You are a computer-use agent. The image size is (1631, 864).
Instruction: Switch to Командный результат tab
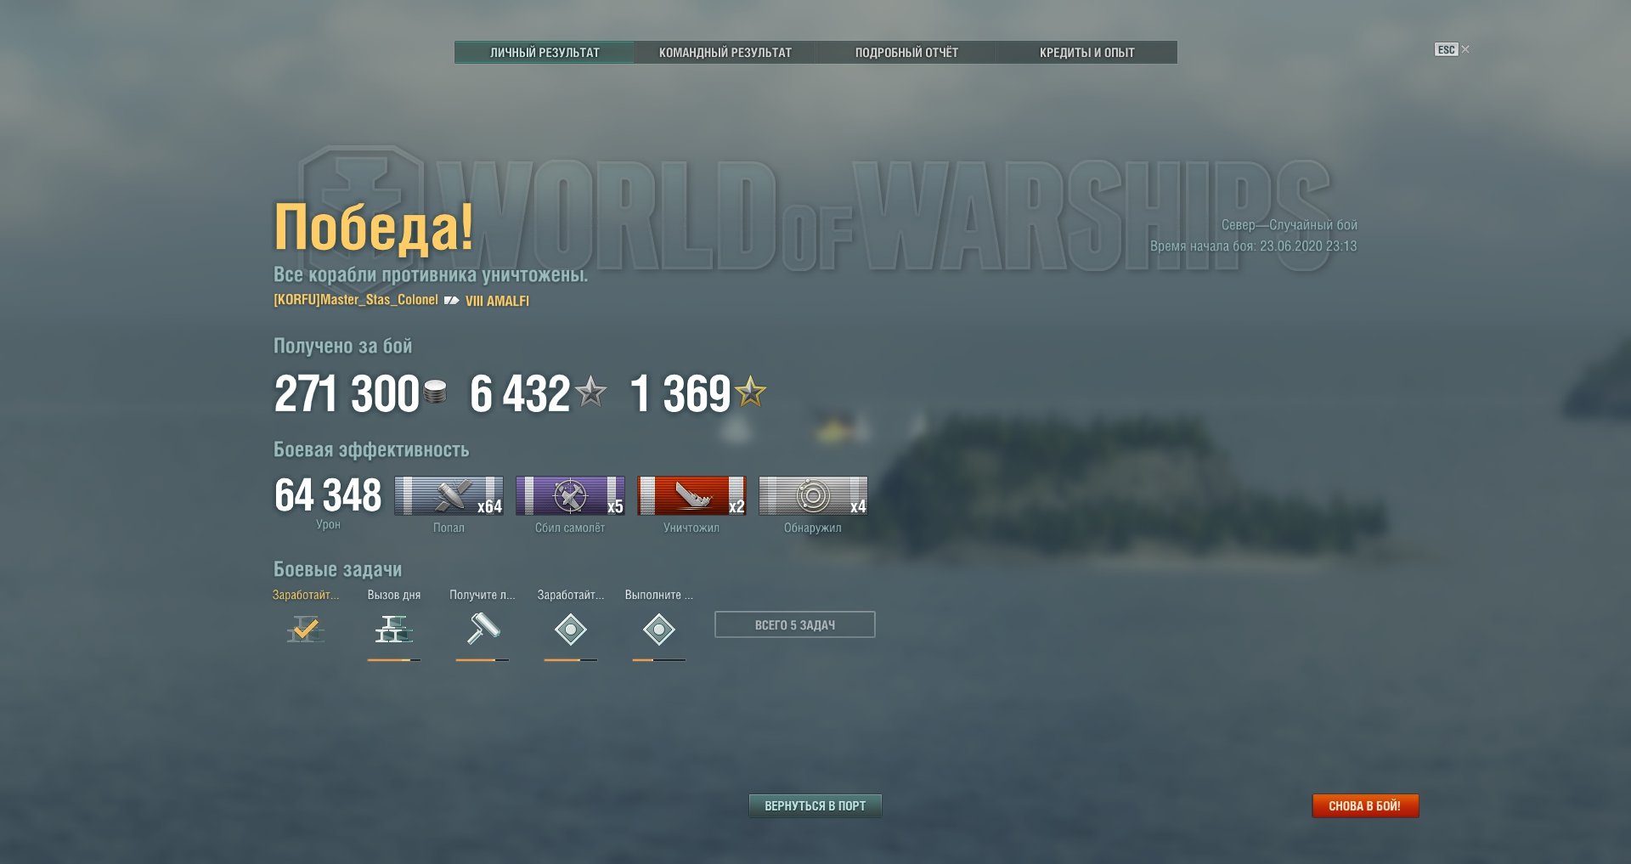pyautogui.click(x=725, y=53)
